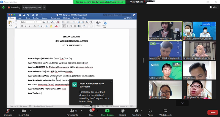The width and height of the screenshot is (220, 117).
Task: Toggle show paragraph marks pilcrow
Action: click(x=91, y=22)
